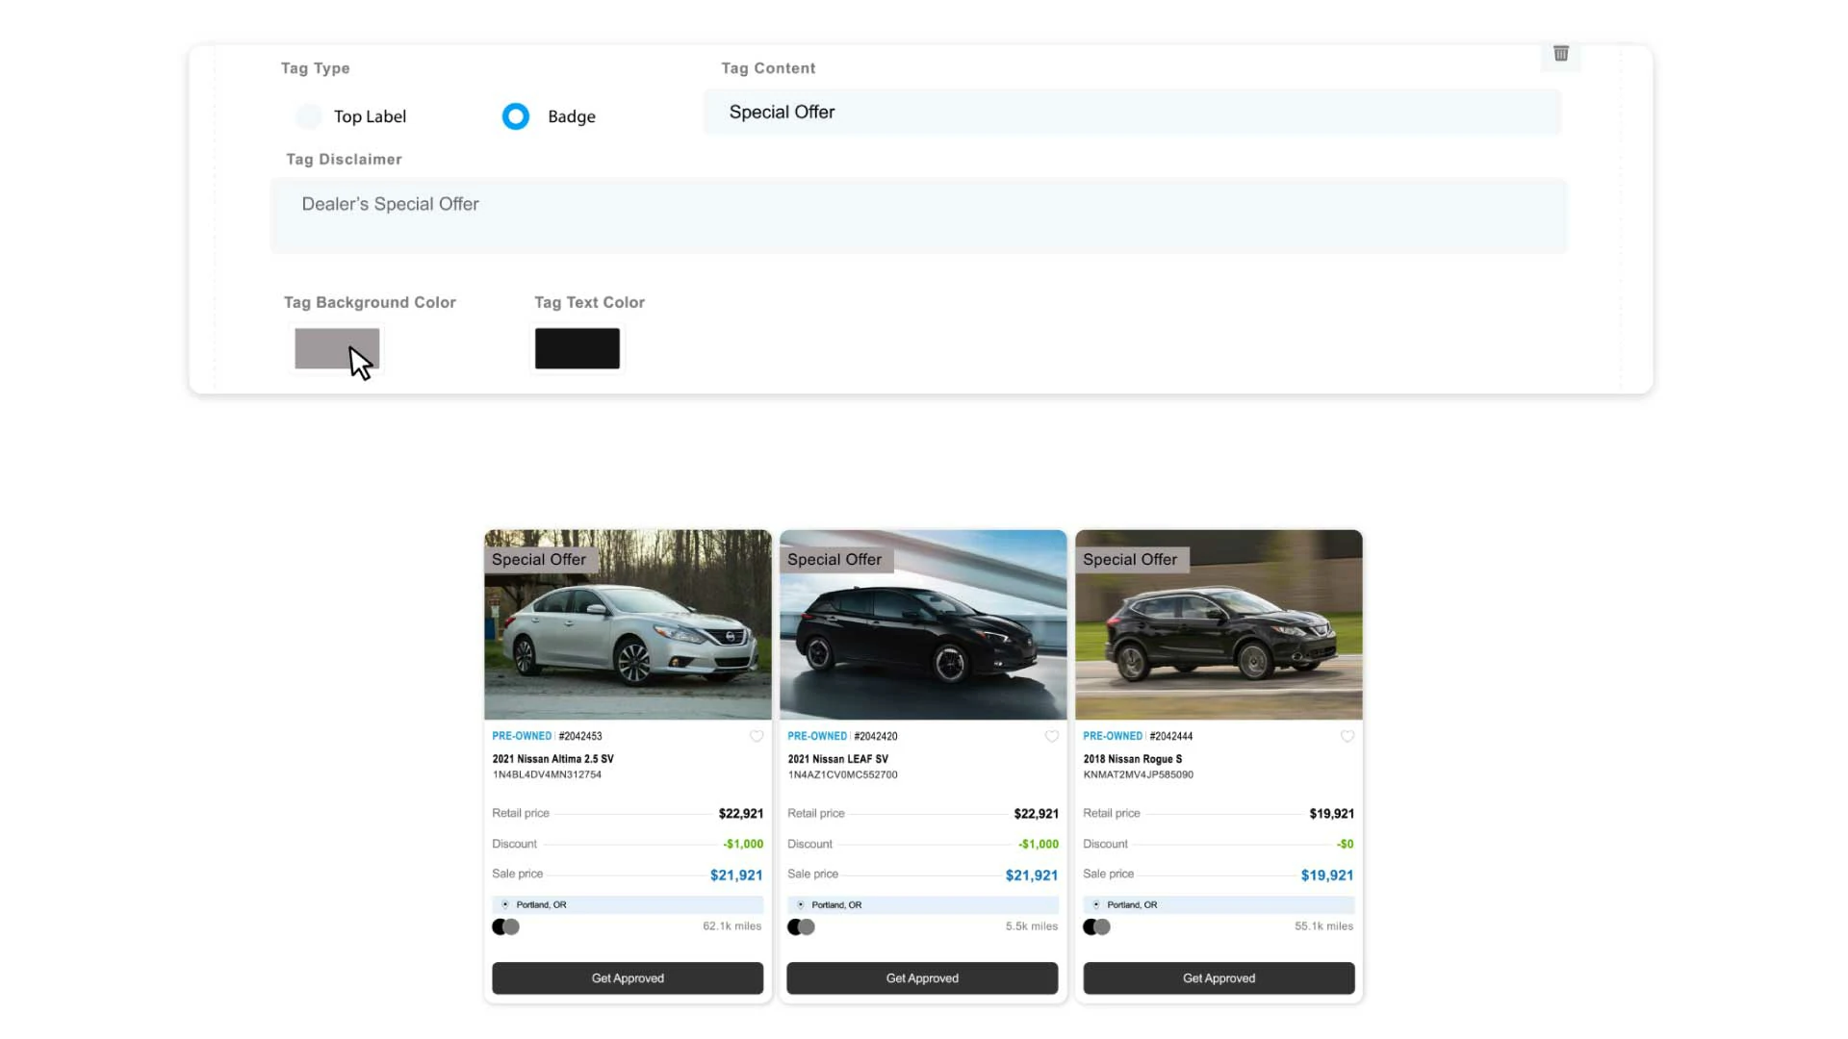1848x1039 pixels.
Task: Select the Badge tag type
Action: (x=516, y=116)
